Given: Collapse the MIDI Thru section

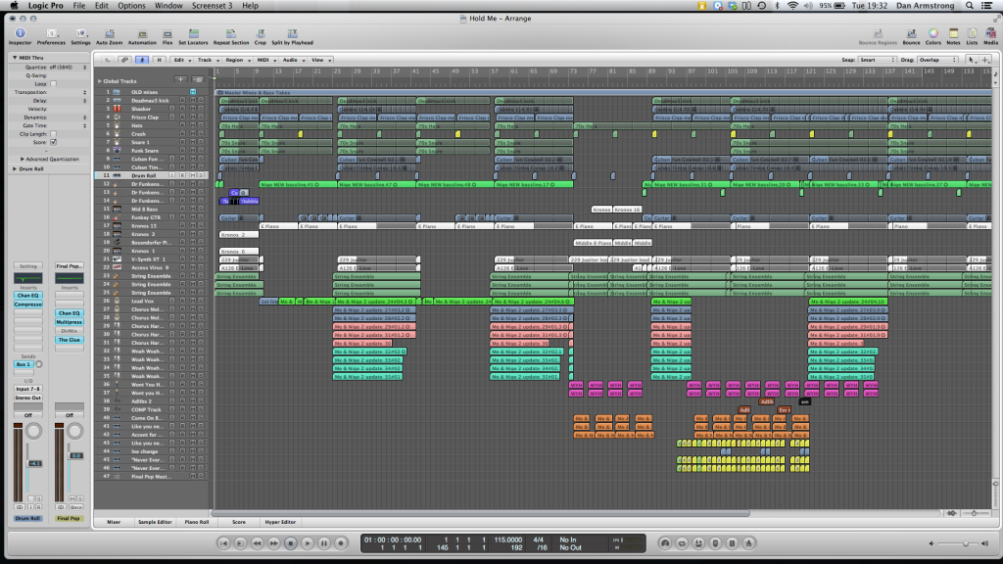Looking at the screenshot, I should [x=15, y=58].
